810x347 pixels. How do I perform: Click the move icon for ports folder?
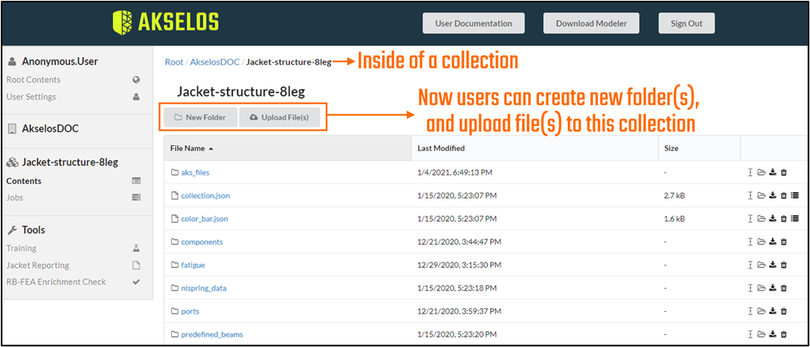(x=761, y=311)
